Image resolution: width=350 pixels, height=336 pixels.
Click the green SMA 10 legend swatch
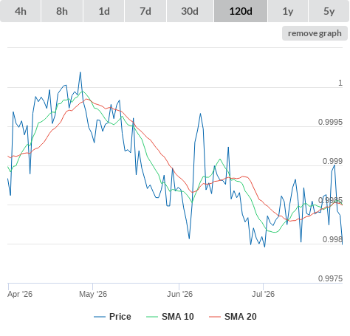(152, 317)
